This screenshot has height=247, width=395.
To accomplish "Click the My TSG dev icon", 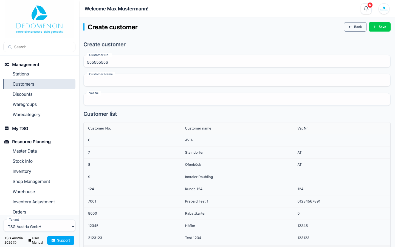I will (7, 128).
